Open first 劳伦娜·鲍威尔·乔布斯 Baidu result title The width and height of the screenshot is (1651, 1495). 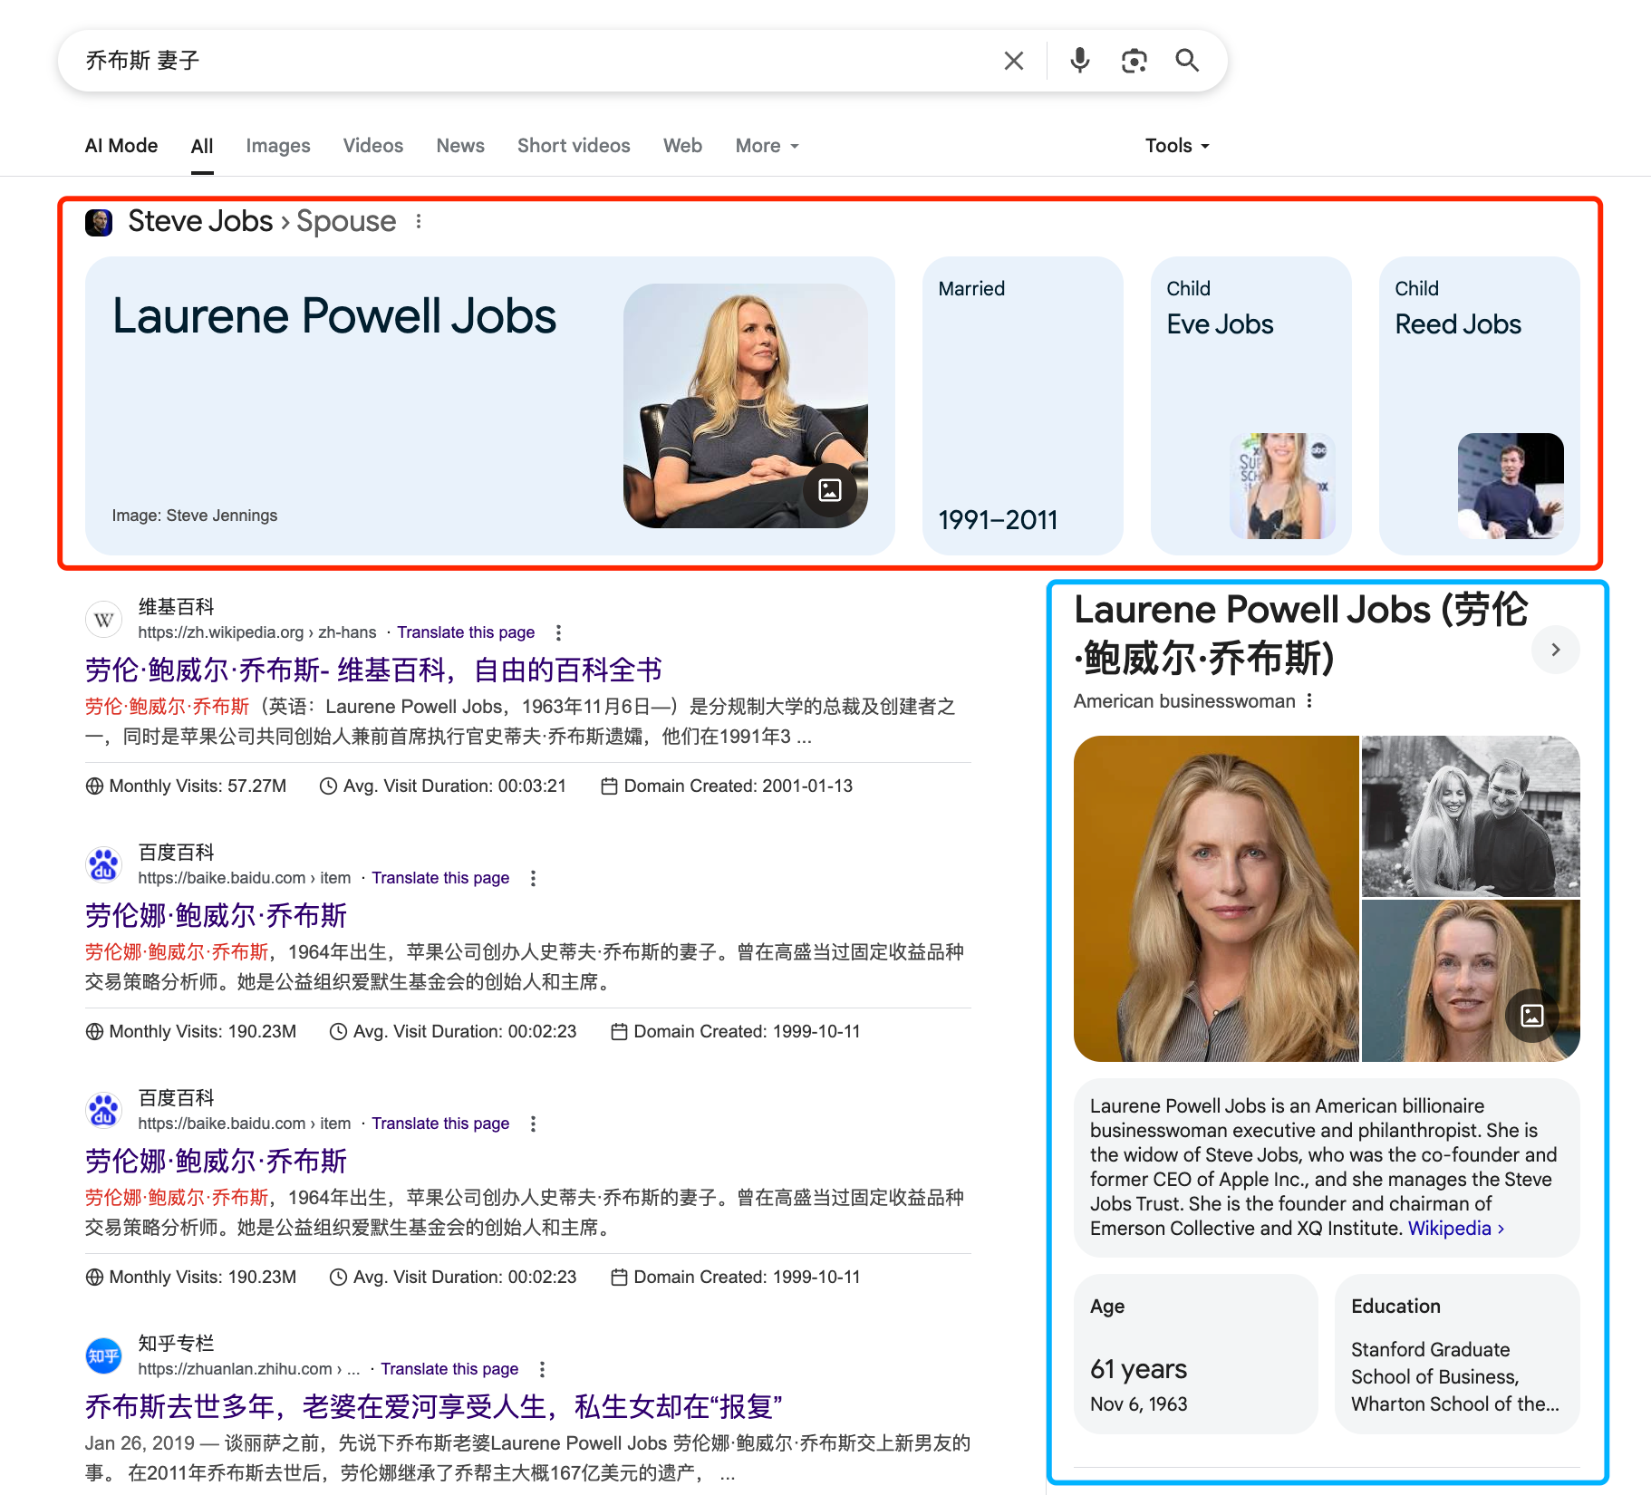(x=216, y=916)
